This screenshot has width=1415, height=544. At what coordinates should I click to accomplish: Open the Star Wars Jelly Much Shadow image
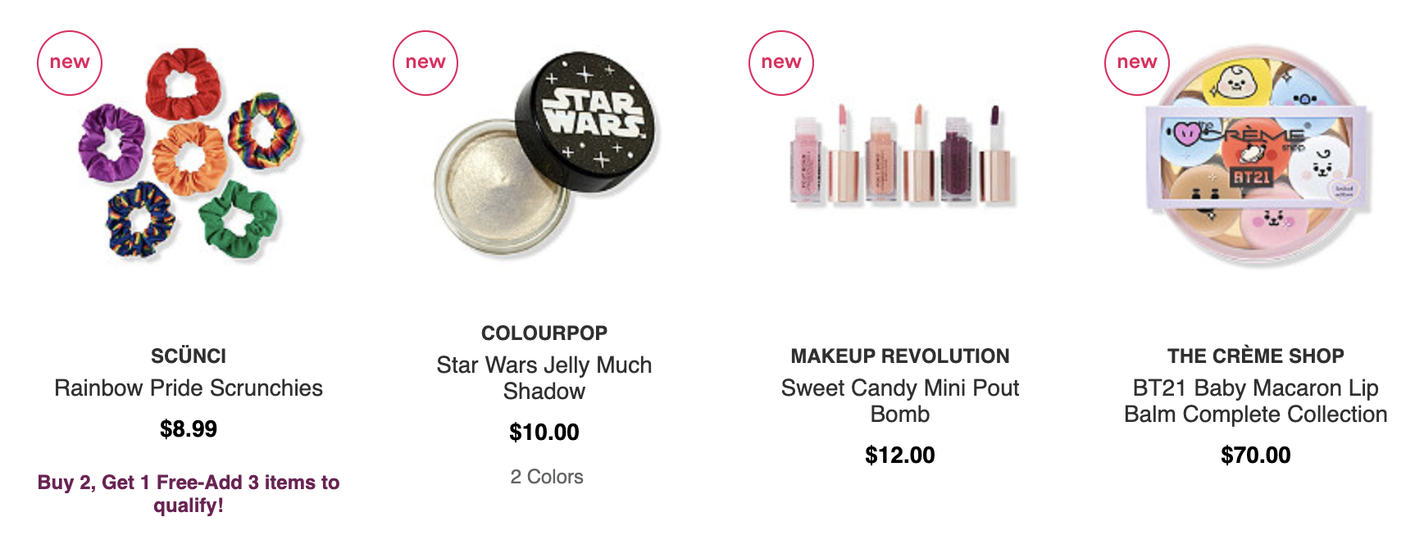click(546, 154)
